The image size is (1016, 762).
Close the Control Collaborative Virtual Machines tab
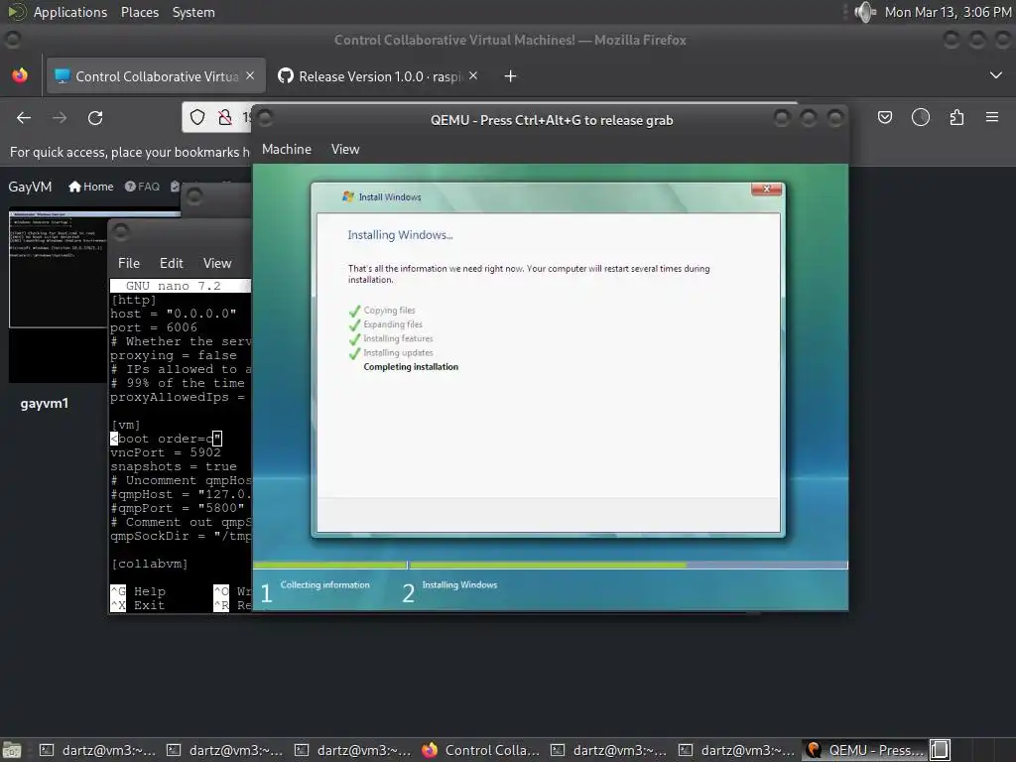click(x=250, y=75)
